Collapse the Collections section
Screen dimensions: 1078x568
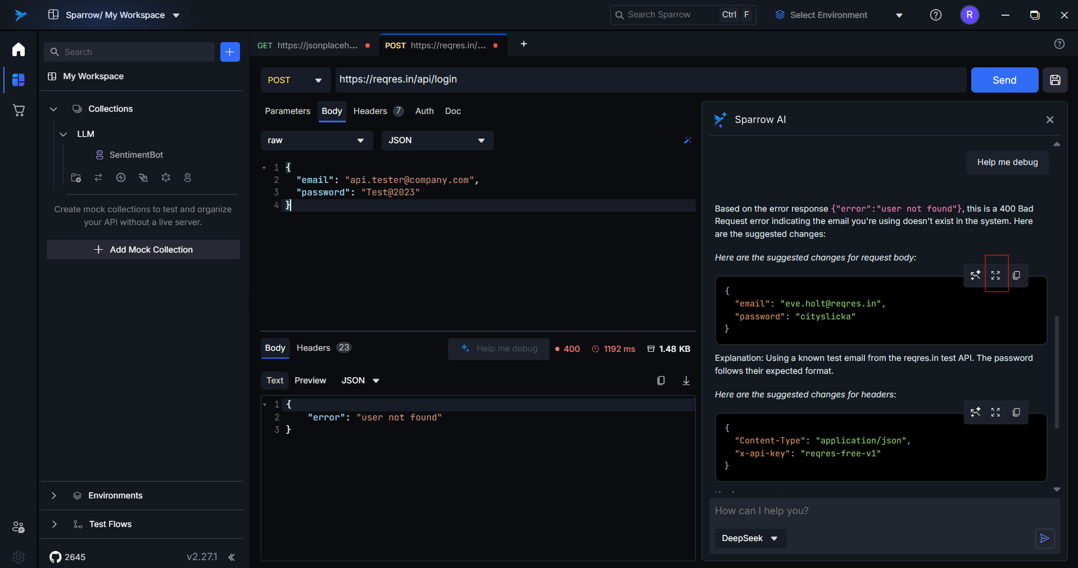[x=53, y=109]
